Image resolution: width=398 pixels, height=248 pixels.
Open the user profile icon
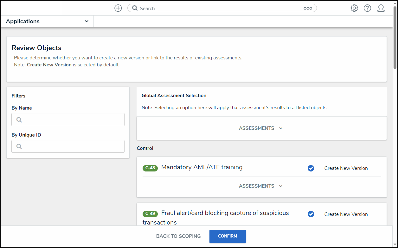tap(381, 8)
